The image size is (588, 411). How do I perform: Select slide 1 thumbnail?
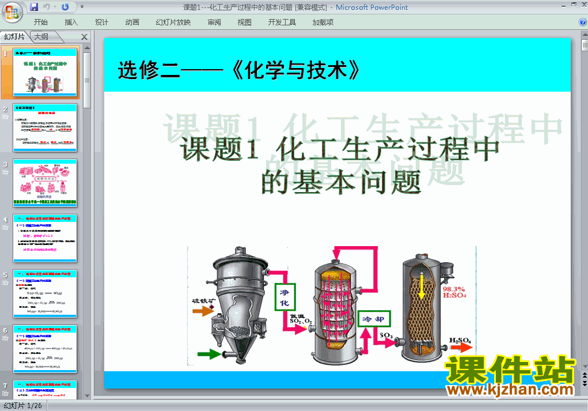click(45, 72)
